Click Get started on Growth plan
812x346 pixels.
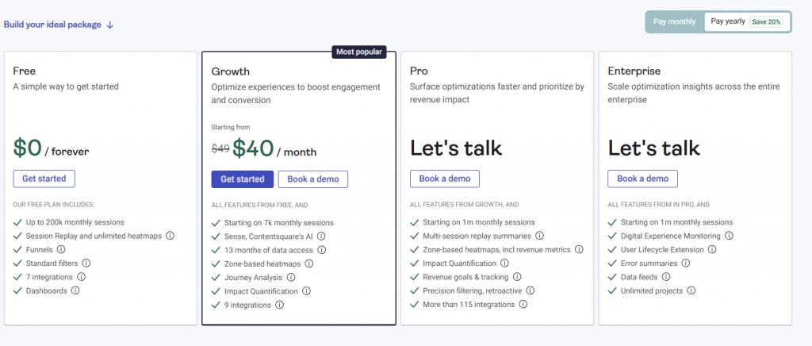[243, 179]
